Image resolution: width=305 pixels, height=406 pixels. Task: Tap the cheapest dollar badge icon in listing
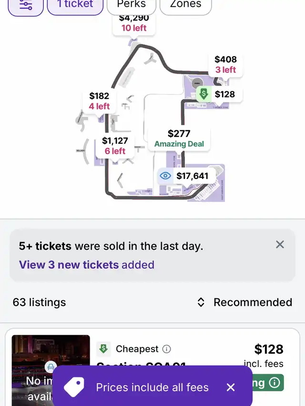coord(103,349)
